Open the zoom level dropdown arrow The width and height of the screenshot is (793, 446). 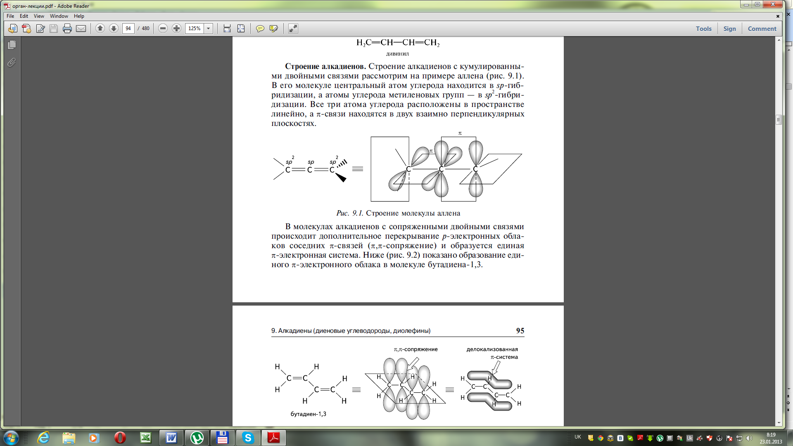[x=209, y=28]
